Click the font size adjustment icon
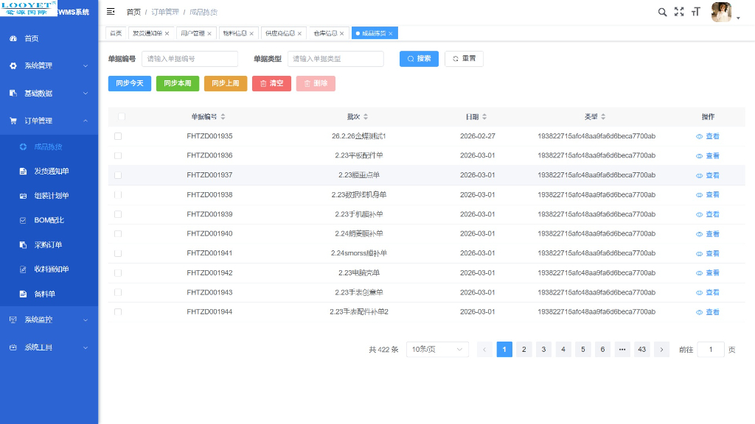The image size is (755, 424). click(x=697, y=12)
